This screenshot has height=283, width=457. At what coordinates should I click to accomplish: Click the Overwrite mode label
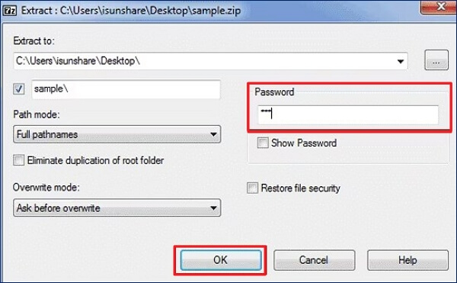click(x=46, y=188)
